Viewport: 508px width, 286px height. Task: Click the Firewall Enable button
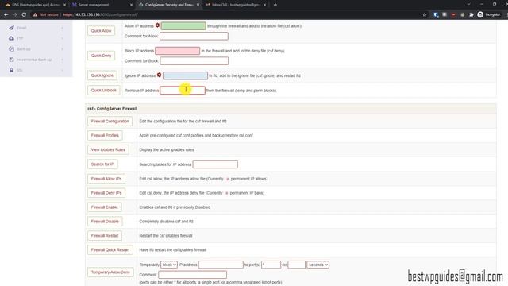pos(104,207)
